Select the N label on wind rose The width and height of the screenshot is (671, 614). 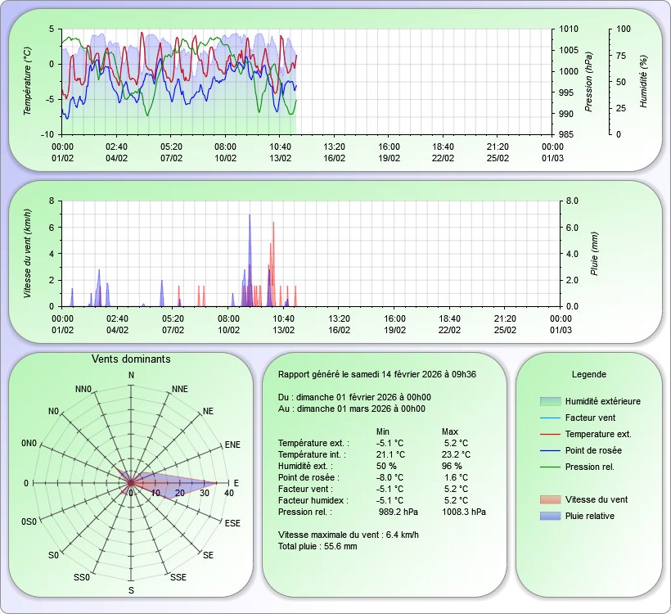131,375
